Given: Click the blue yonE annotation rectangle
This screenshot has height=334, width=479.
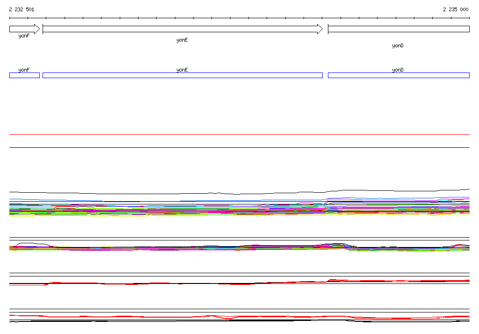Looking at the screenshot, I should [182, 75].
